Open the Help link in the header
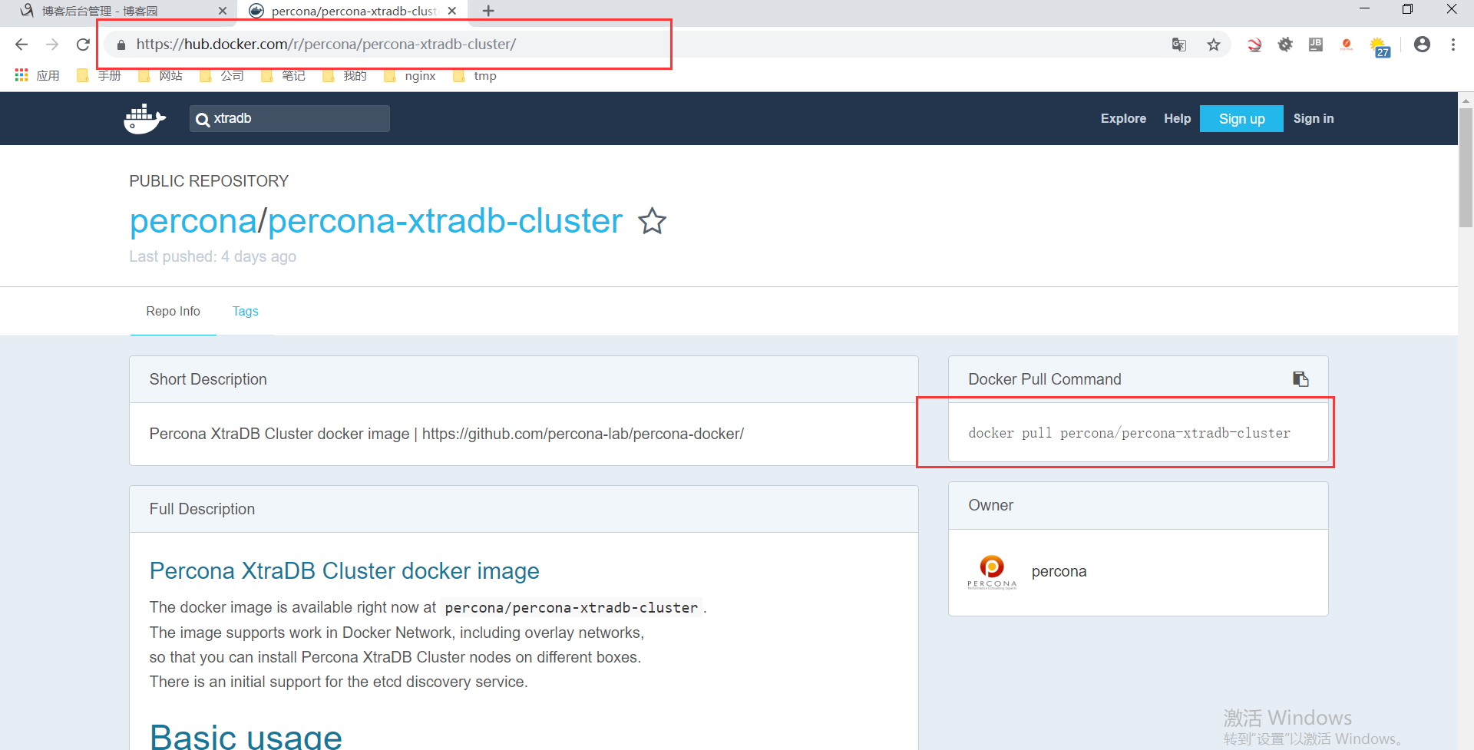Image resolution: width=1474 pixels, height=750 pixels. [1177, 118]
